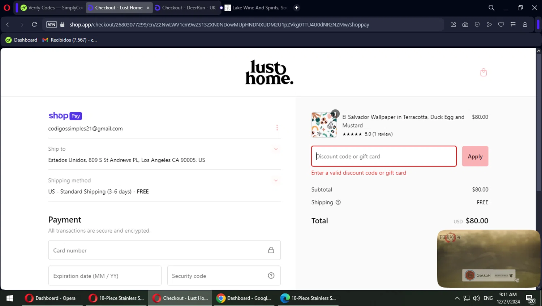The height and width of the screenshot is (306, 542).
Task: Open the volume speaker tray icon
Action: coord(476,298)
